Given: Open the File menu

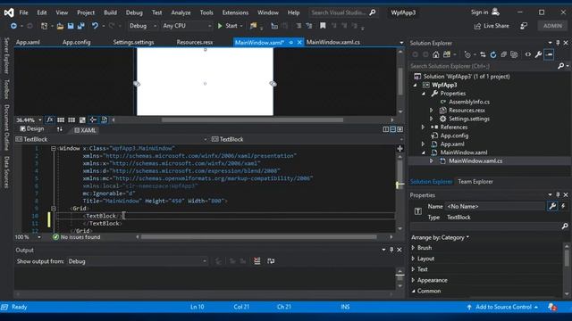Looking at the screenshot, I should tap(24, 12).
